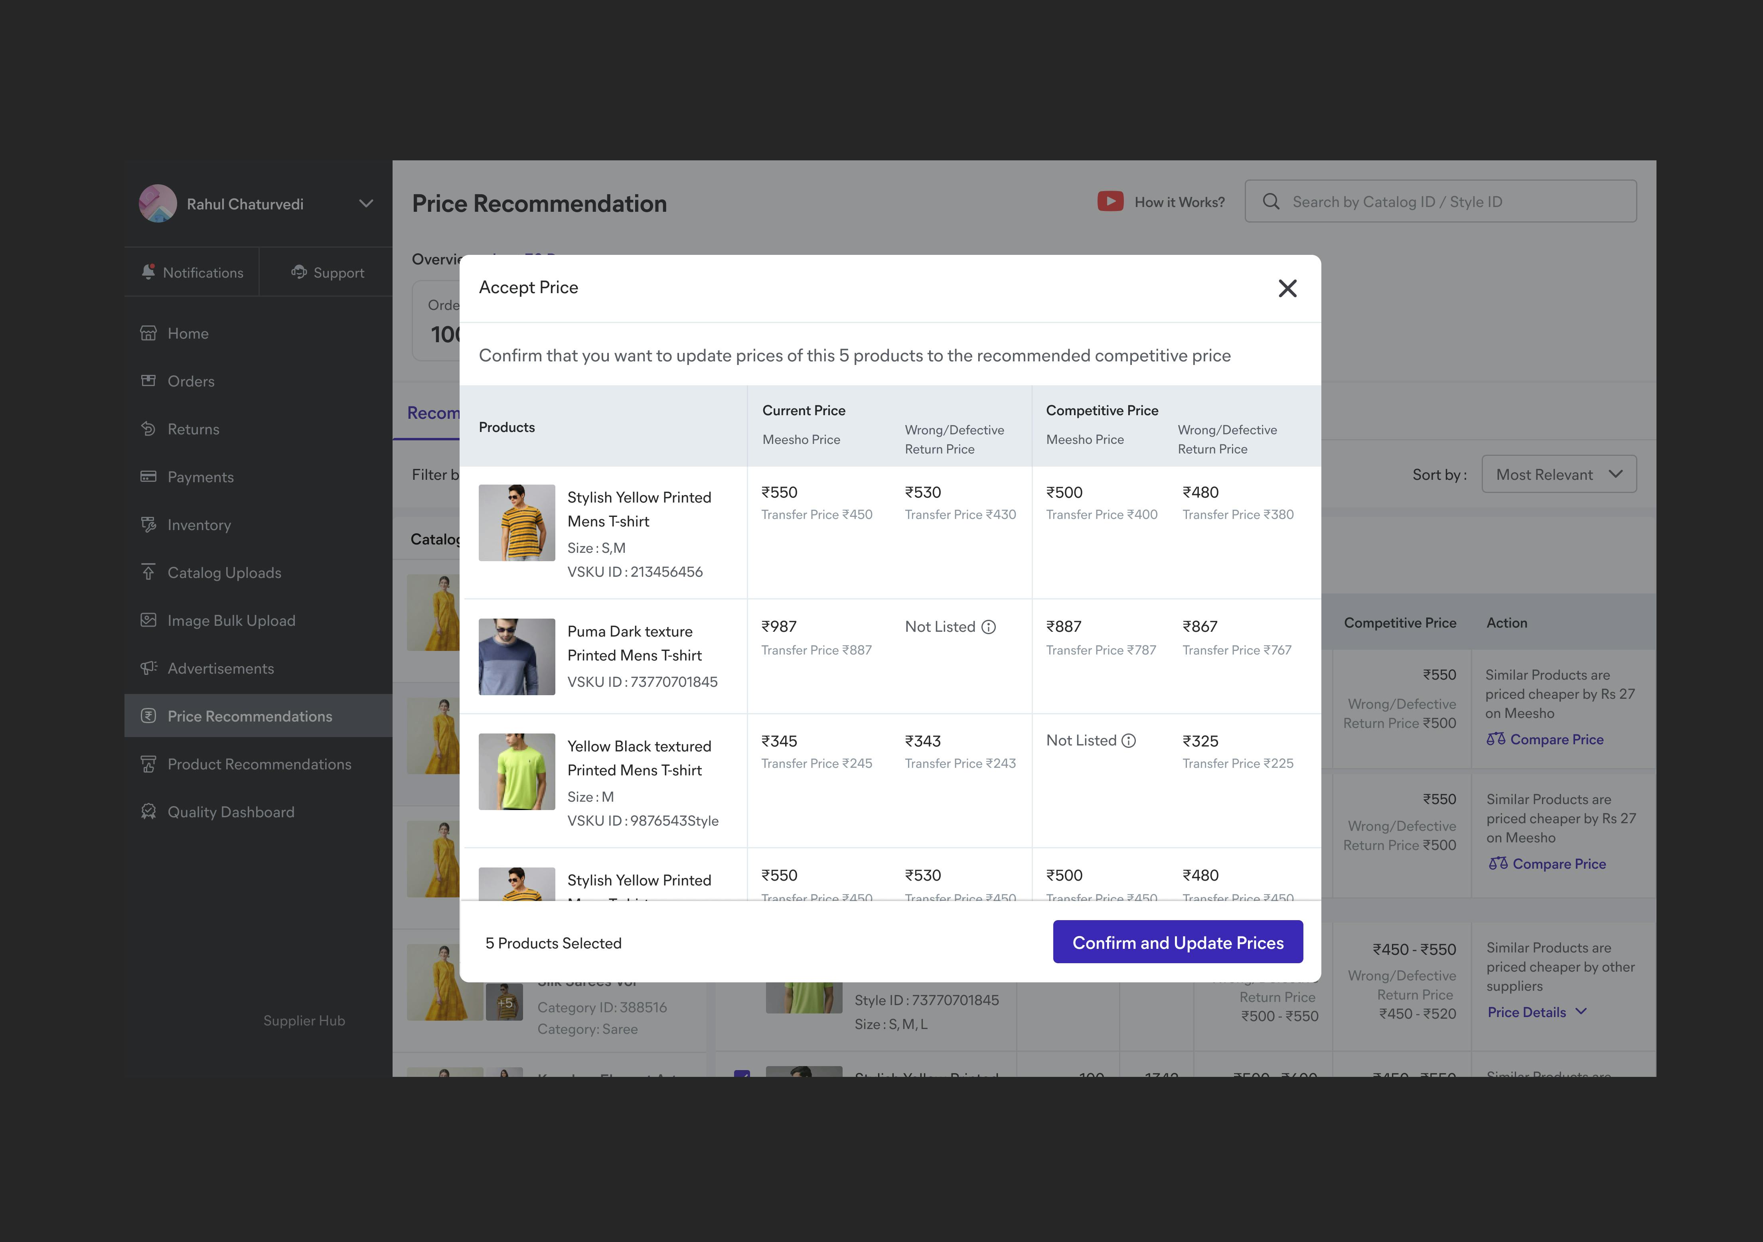The width and height of the screenshot is (1763, 1242).
Task: Open Catalog Uploads section
Action: tap(258, 573)
